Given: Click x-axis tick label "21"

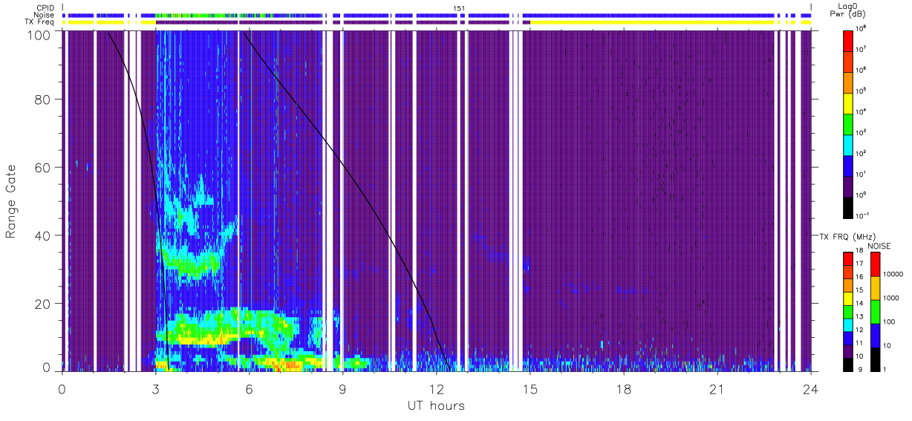Looking at the screenshot, I should (x=717, y=389).
